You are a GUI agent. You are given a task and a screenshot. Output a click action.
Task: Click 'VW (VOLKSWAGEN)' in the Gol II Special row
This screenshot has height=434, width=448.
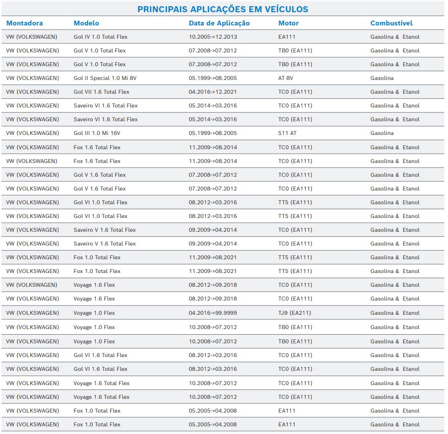[33, 78]
